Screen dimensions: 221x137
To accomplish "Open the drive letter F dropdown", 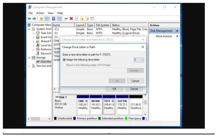I will coord(139,60).
